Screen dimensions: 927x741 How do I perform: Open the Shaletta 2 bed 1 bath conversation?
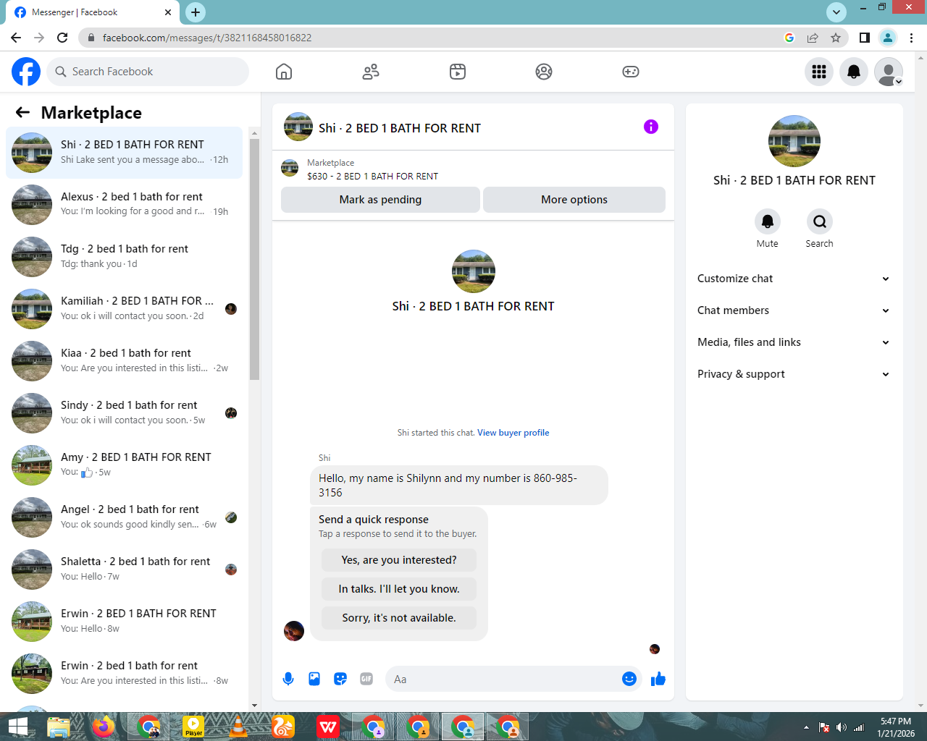[x=125, y=569]
